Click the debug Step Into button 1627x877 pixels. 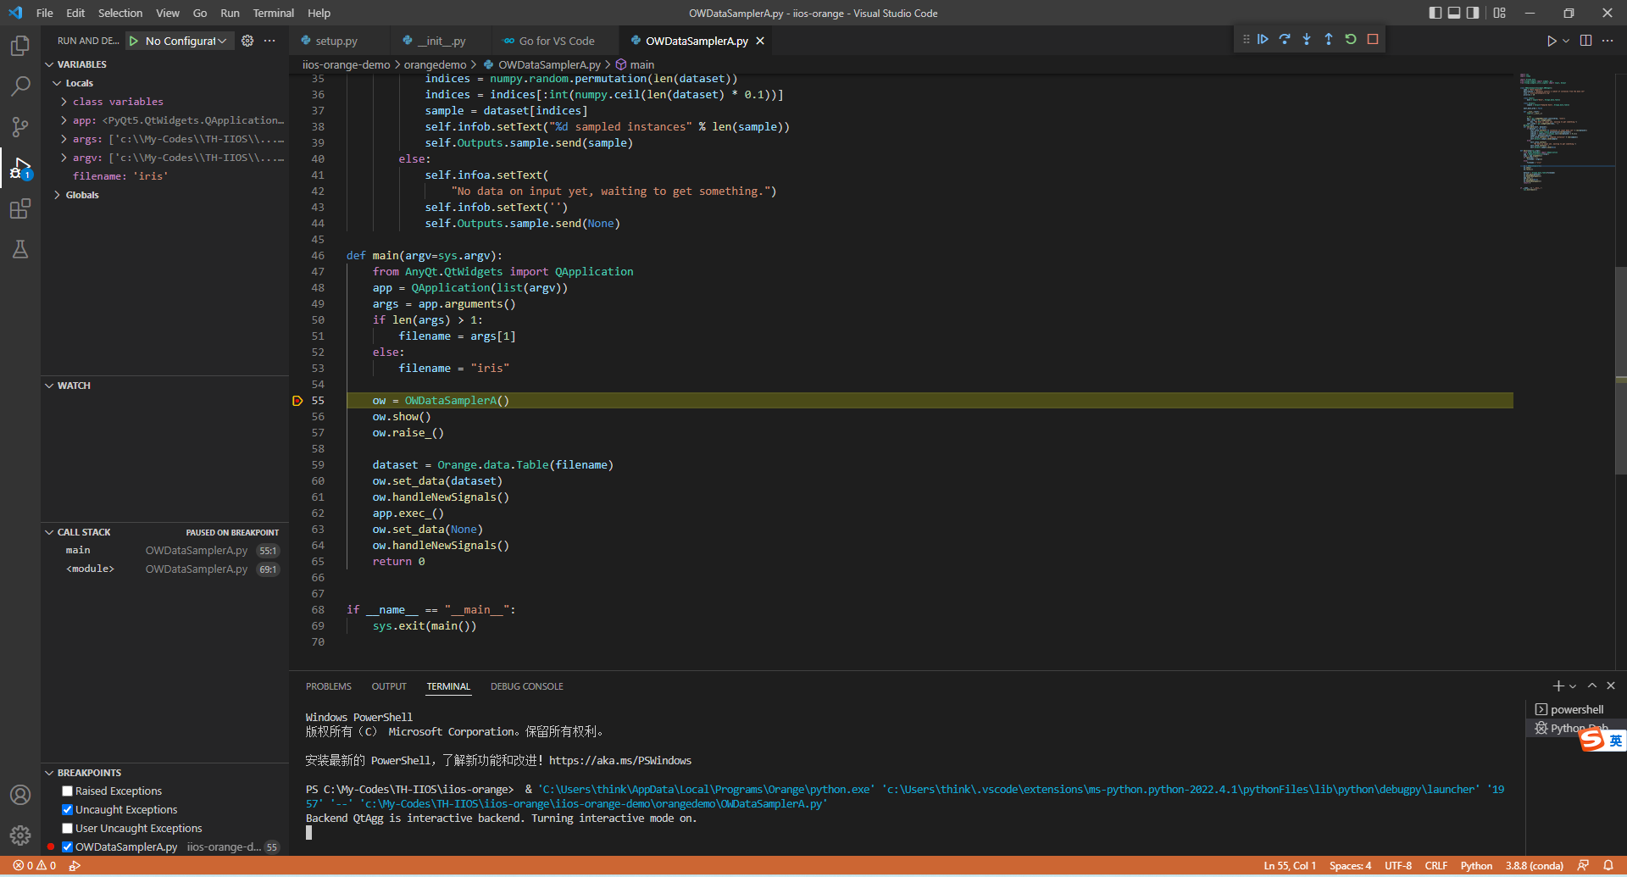click(x=1307, y=40)
